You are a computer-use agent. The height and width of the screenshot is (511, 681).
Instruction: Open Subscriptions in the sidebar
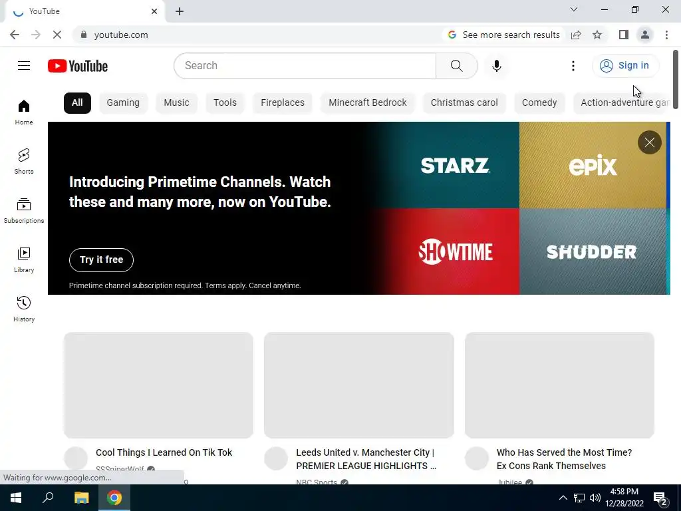[x=24, y=211]
